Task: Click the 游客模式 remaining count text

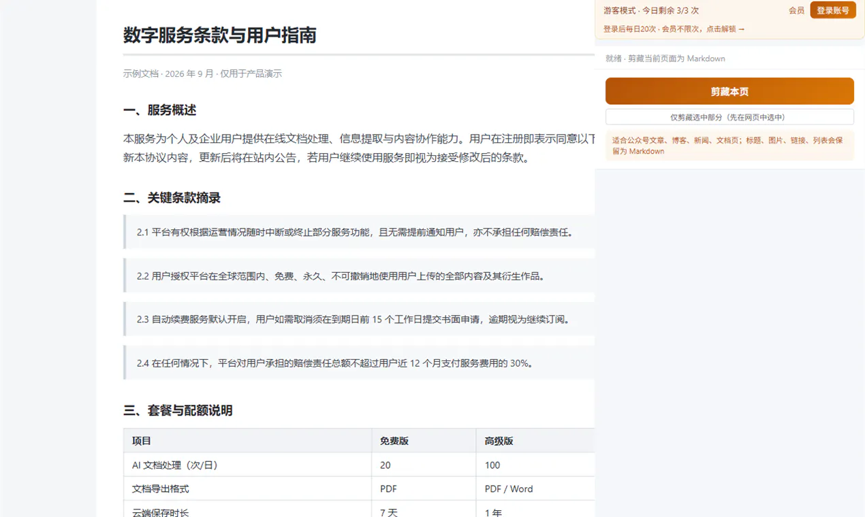Action: pyautogui.click(x=651, y=11)
